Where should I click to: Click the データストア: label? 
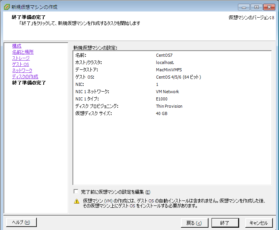click(x=87, y=70)
